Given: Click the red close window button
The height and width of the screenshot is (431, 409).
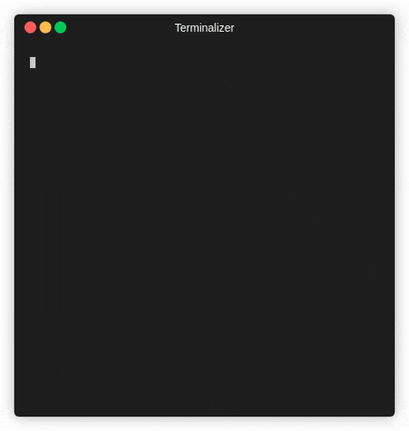Looking at the screenshot, I should [30, 28].
